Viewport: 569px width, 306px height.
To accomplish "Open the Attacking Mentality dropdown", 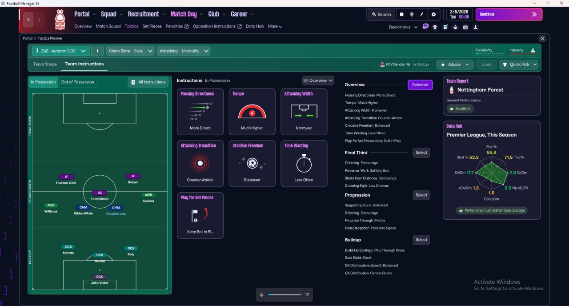I will (184, 51).
